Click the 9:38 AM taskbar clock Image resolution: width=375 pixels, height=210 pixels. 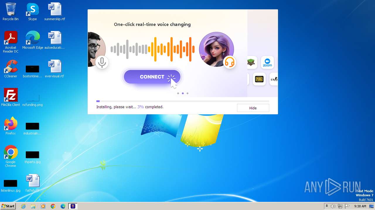point(360,206)
